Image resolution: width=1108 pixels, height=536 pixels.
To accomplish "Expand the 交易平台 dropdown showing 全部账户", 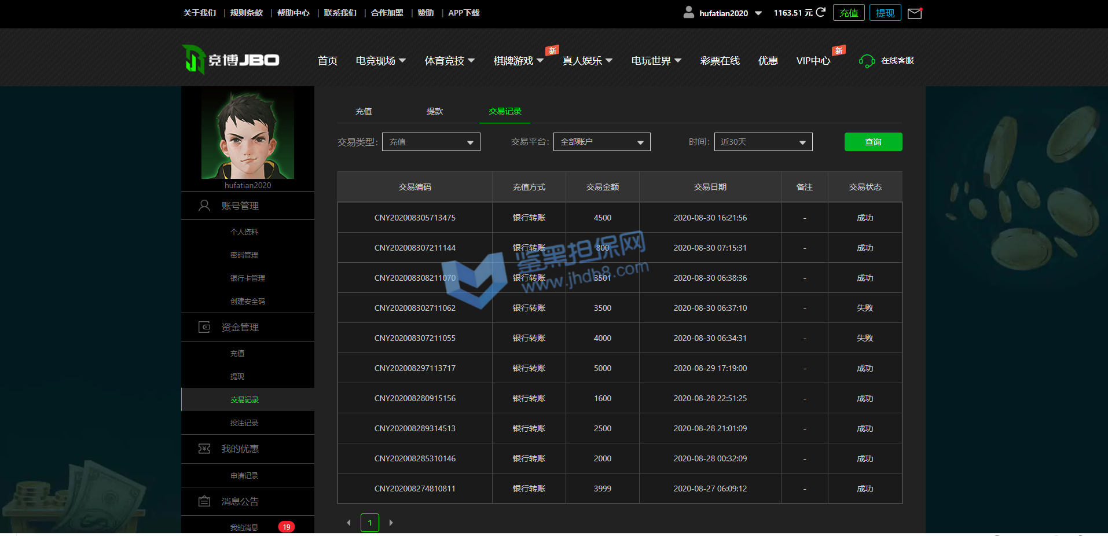I will pyautogui.click(x=601, y=142).
